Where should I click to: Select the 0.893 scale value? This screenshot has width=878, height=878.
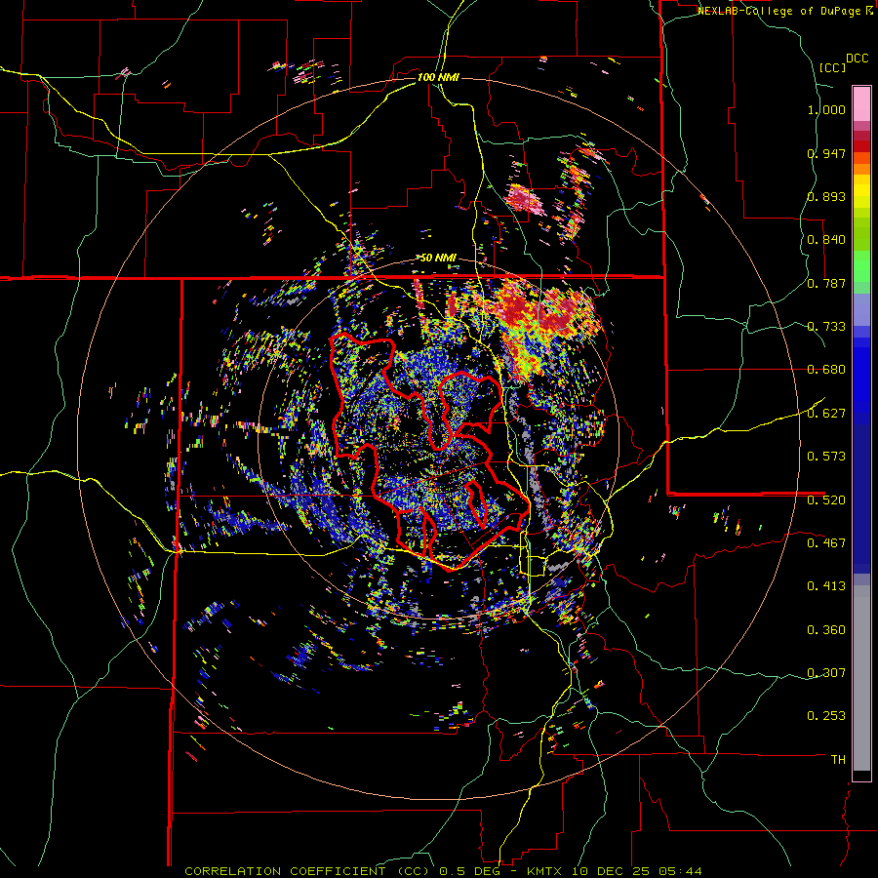pyautogui.click(x=826, y=196)
